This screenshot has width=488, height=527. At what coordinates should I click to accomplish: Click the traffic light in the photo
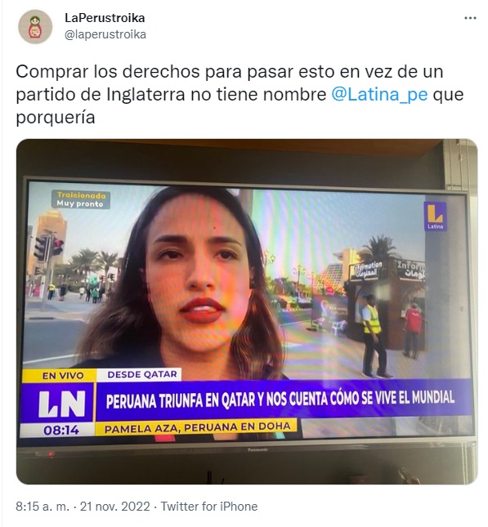click(49, 248)
